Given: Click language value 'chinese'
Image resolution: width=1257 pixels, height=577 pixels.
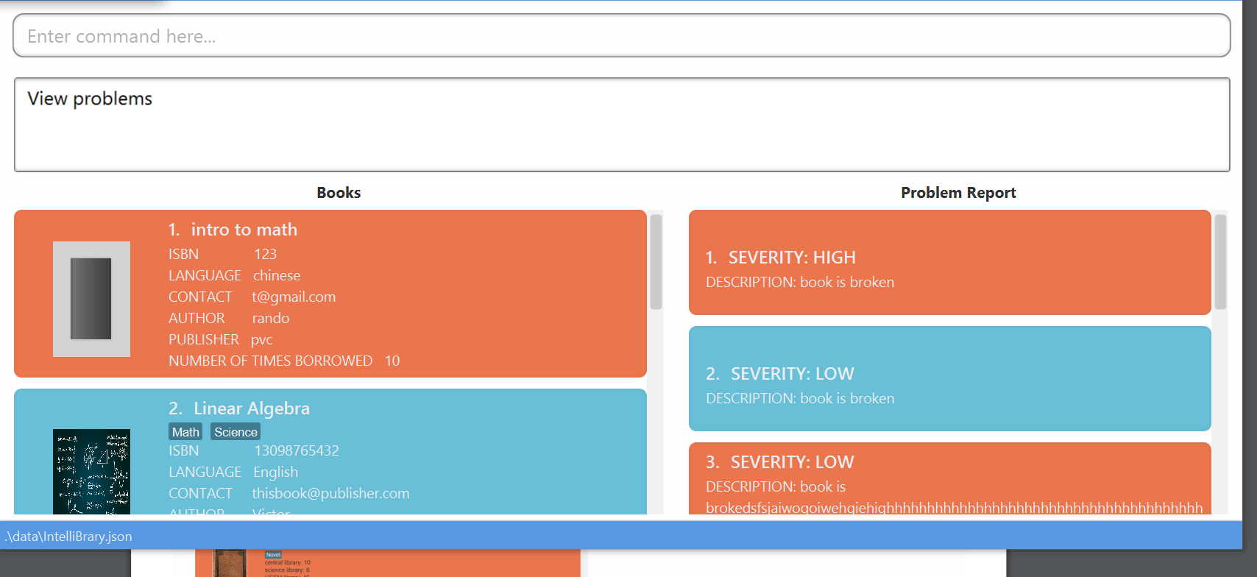Looking at the screenshot, I should (277, 275).
